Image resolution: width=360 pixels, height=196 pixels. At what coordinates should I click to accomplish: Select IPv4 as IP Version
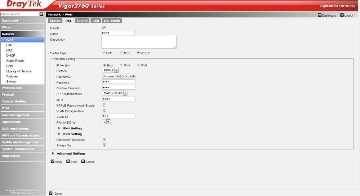click(x=122, y=65)
